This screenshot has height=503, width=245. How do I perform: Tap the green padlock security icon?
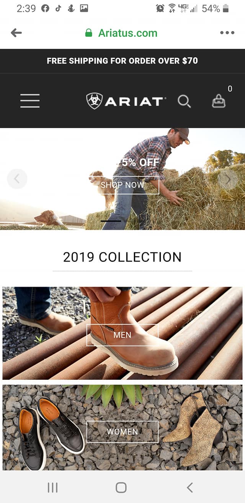coord(88,33)
